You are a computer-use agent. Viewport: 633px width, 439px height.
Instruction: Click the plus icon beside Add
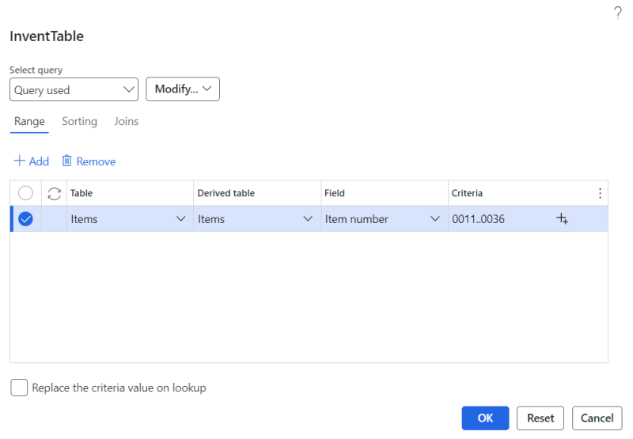coord(19,161)
